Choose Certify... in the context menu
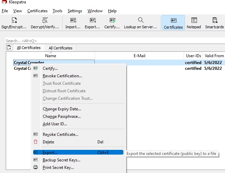Screen dimensions: 225x173 tap(78, 68)
